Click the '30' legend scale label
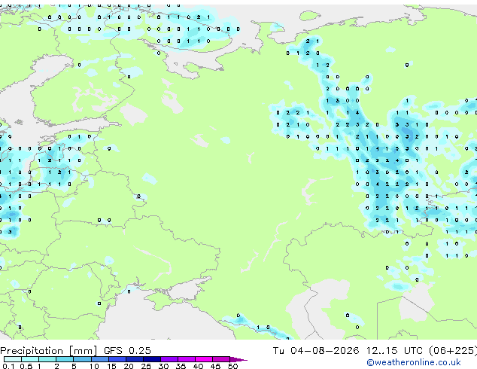Screen dimensions: 477x369 (164, 366)
